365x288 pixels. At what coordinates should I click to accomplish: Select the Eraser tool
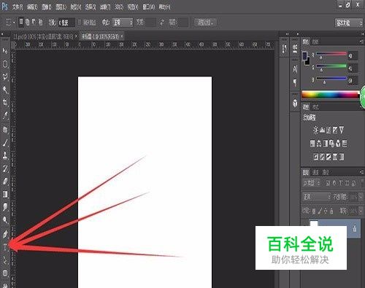[5, 181]
